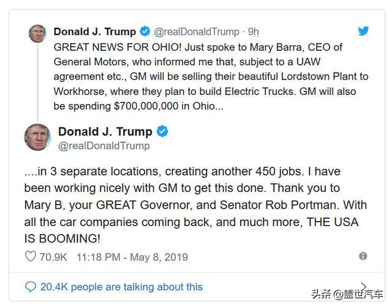This screenshot has width=392, height=308.
Task: Click the Donald J. Trump name in the lower tweet
Action: pyautogui.click(x=105, y=132)
